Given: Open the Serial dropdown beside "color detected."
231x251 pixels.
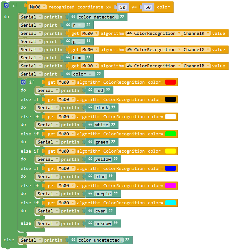Looking at the screenshot, I should click(x=31, y=17).
